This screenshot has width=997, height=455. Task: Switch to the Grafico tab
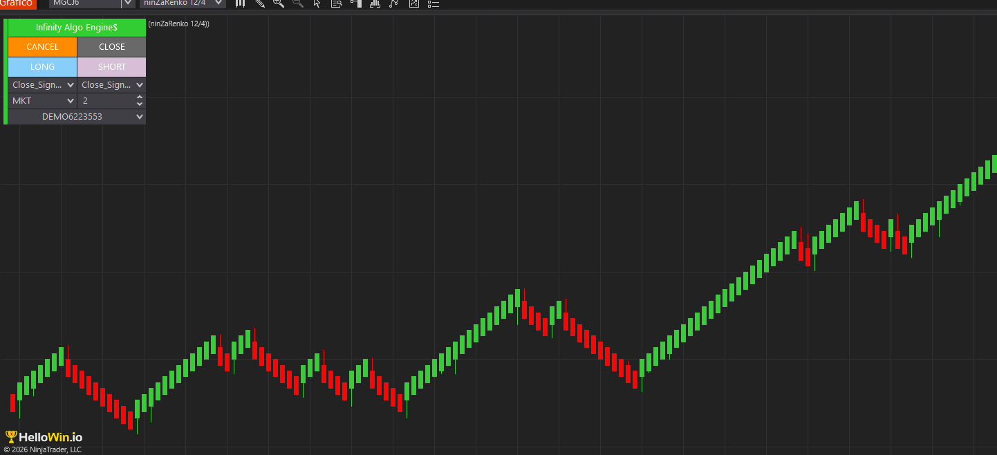17,3
